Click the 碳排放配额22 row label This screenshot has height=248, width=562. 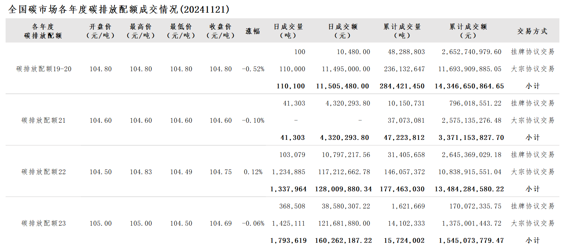(44, 172)
